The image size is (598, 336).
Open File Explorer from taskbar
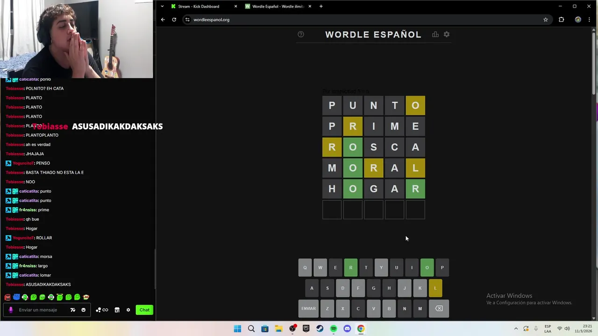click(x=278, y=329)
